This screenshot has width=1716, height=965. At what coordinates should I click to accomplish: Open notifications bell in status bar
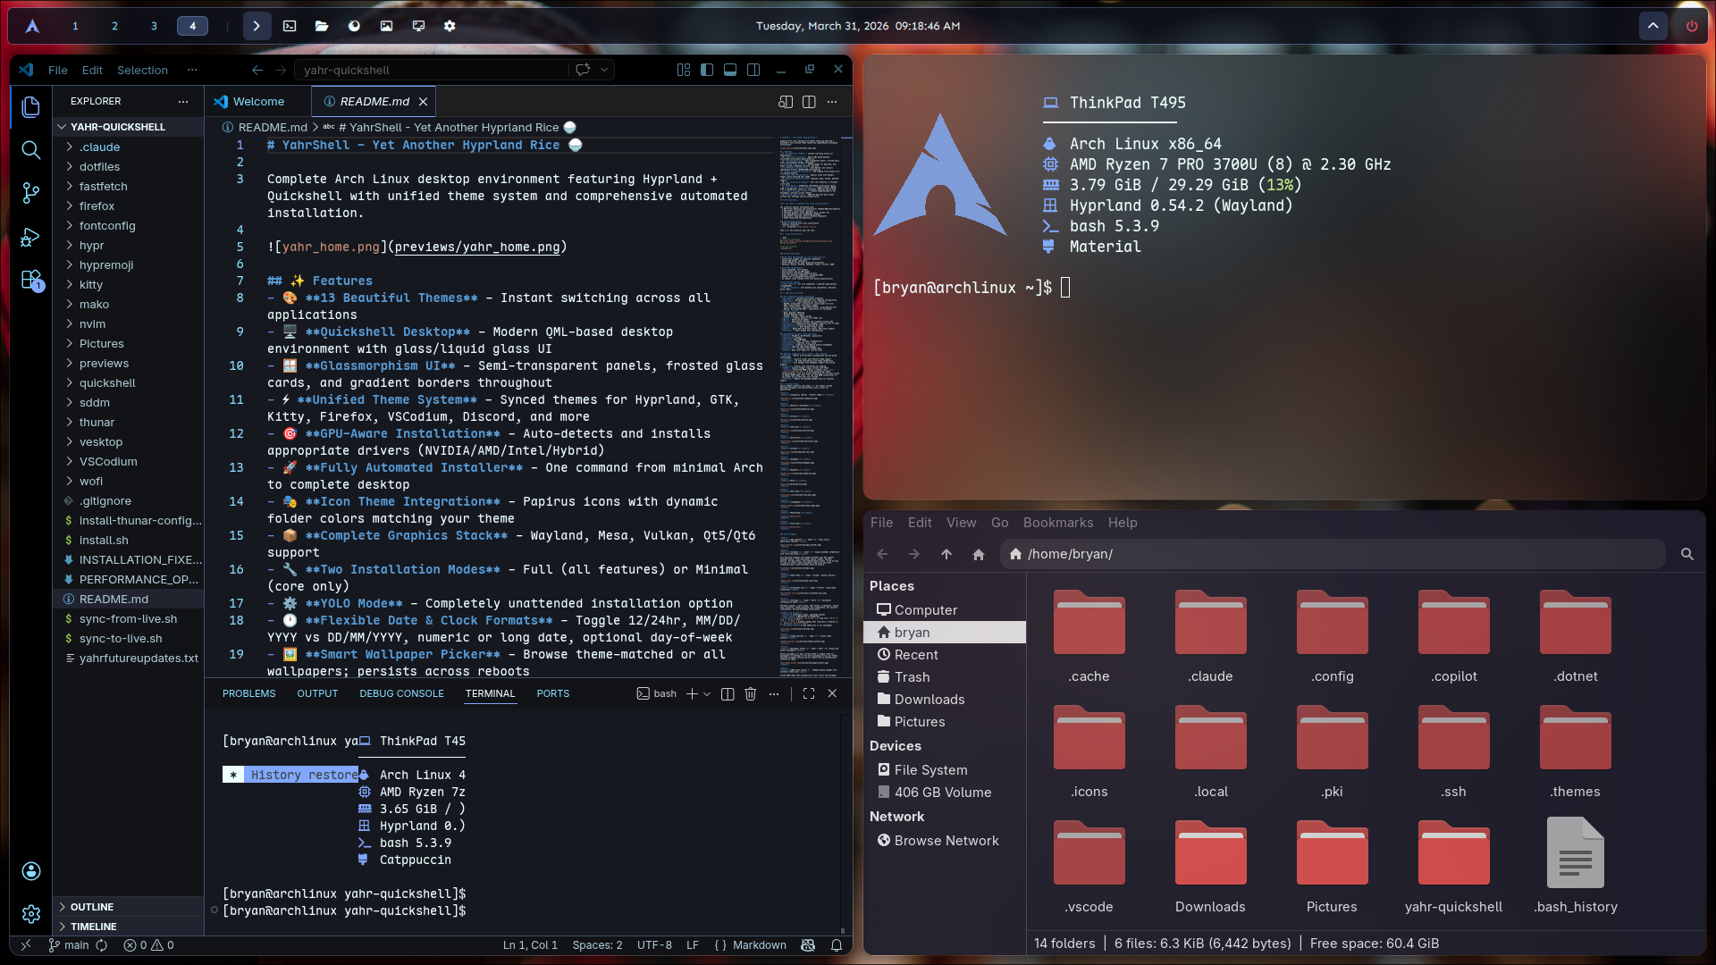(x=837, y=945)
